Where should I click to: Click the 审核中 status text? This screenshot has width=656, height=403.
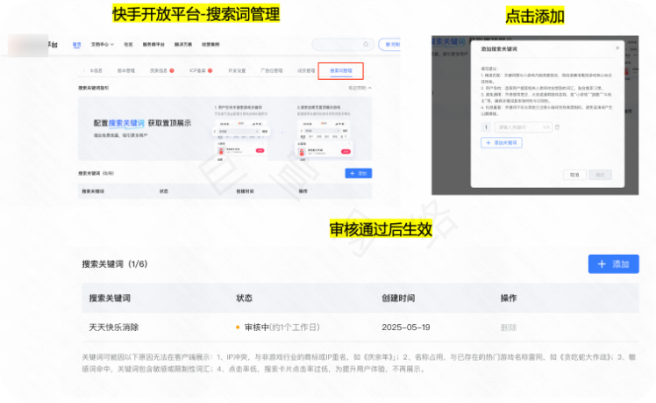[256, 327]
